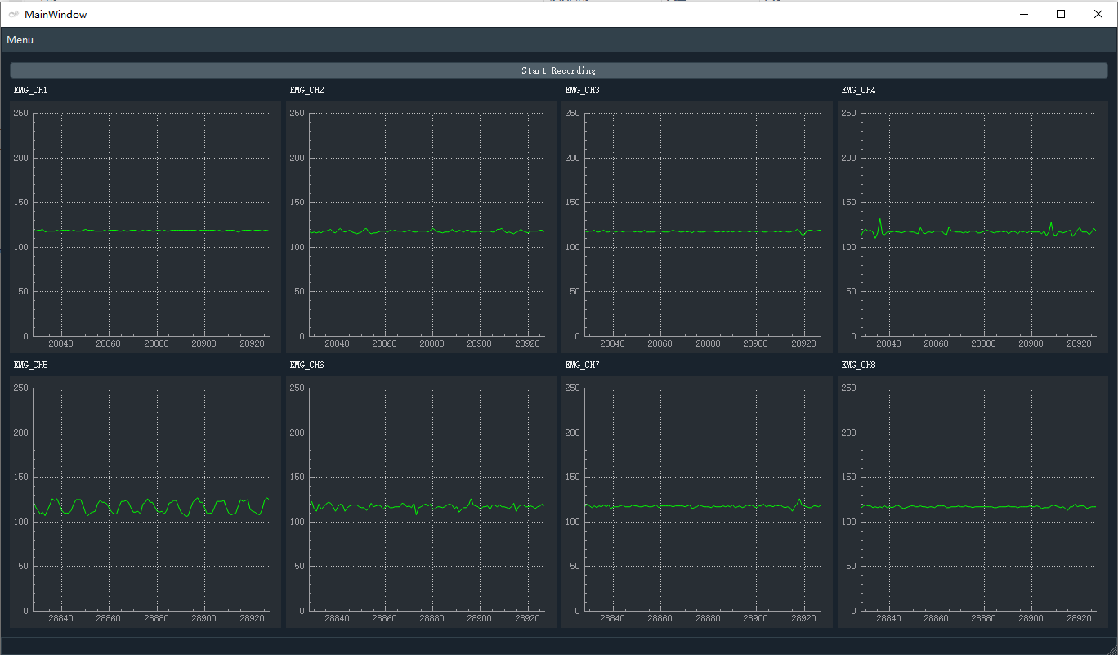
Task: Click the X-axis scale of the EMG_CH7 plot
Action: point(703,618)
